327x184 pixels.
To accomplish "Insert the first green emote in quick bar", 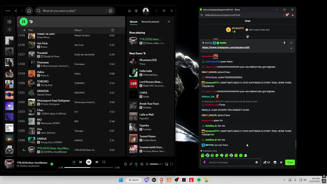I will 203,155.
